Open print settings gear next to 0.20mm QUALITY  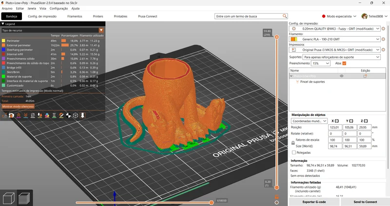point(383,29)
